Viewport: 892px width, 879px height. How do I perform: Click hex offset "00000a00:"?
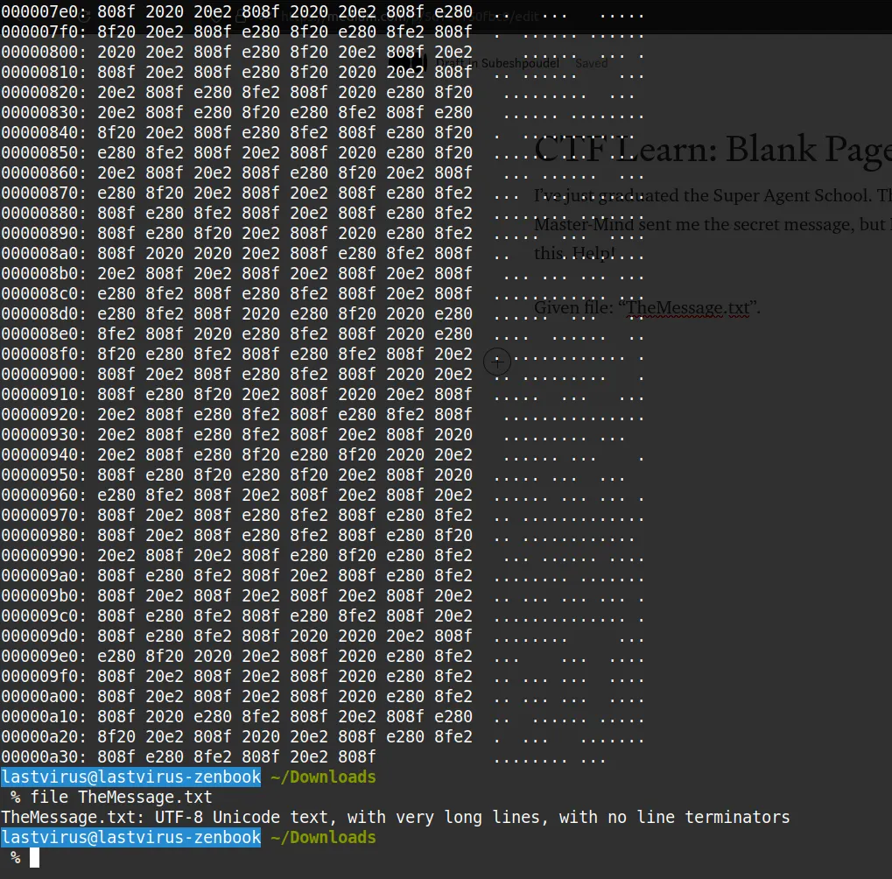click(44, 696)
